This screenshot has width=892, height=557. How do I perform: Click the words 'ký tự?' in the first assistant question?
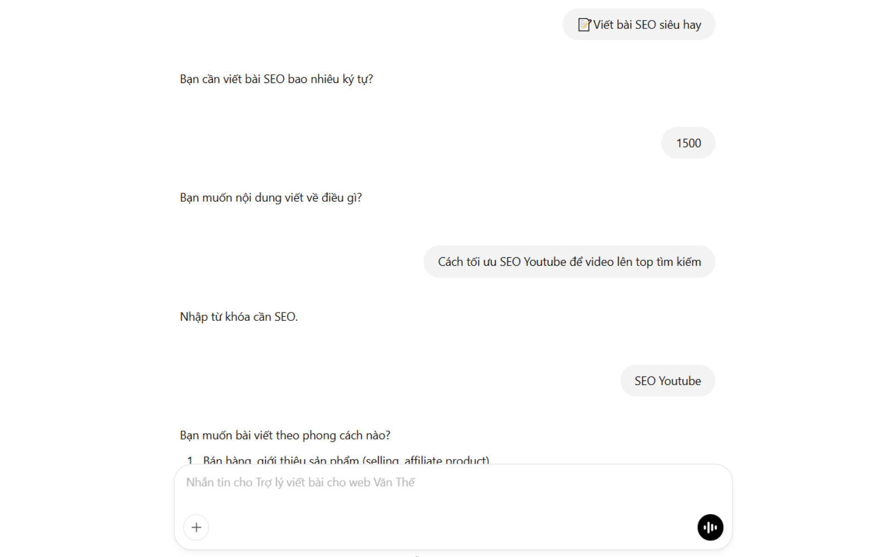pos(358,79)
